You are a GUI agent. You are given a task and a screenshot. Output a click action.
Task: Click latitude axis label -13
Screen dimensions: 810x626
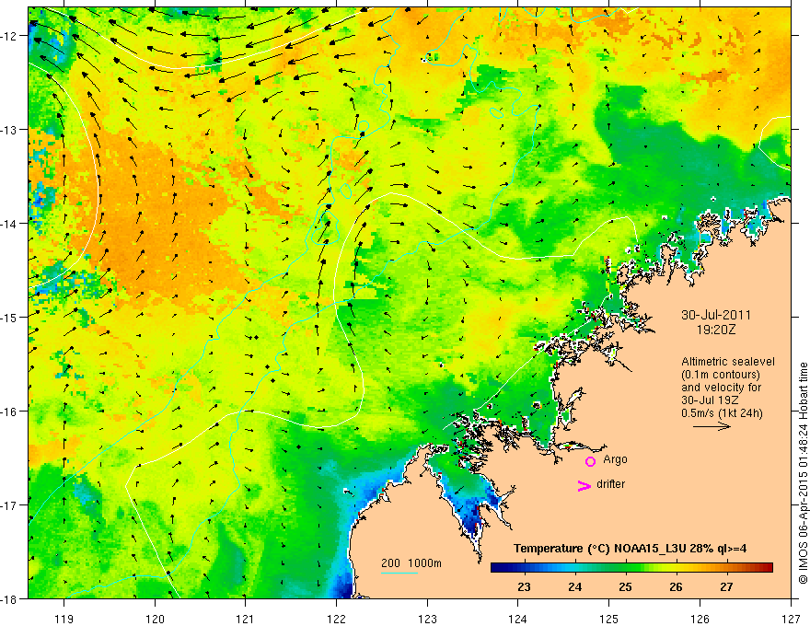[10, 130]
